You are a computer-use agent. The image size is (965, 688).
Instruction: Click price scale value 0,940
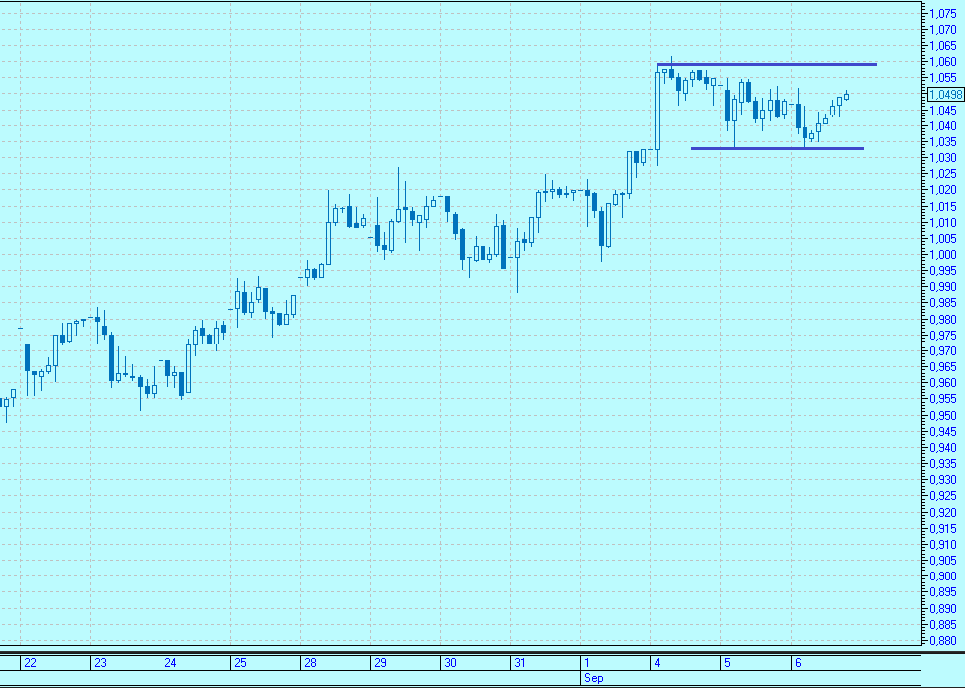pos(943,448)
